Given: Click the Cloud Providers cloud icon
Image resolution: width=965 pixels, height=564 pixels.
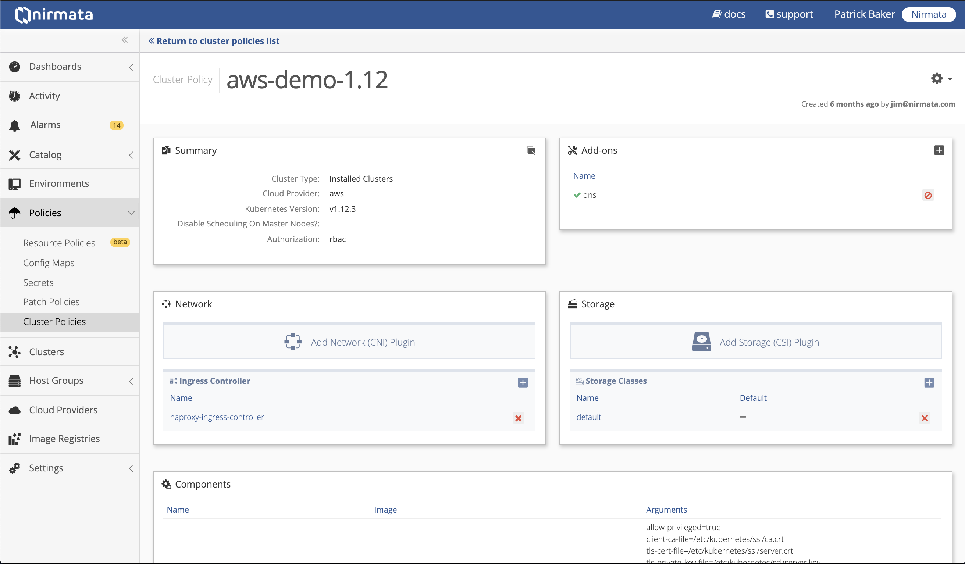Looking at the screenshot, I should pyautogui.click(x=15, y=410).
